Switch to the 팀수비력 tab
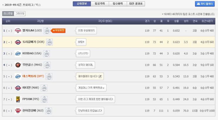 click(x=118, y=4)
